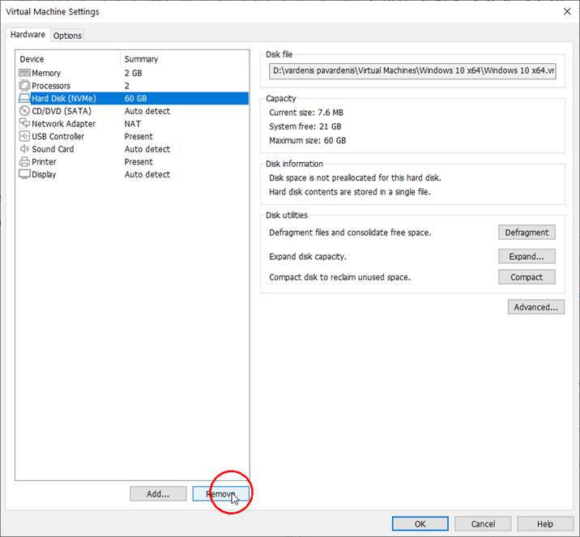Screen dimensions: 580x537
Task: Select the Network Adapter icon
Action: 24,124
